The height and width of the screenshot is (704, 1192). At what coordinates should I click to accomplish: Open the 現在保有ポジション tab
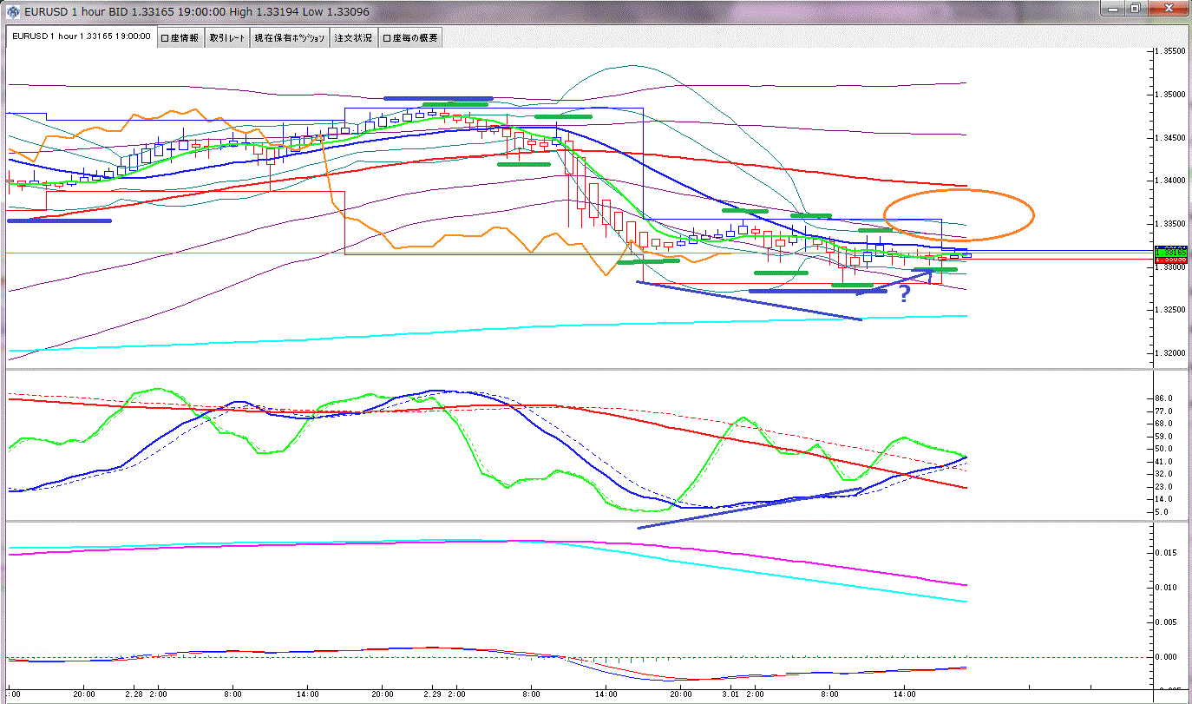click(290, 38)
